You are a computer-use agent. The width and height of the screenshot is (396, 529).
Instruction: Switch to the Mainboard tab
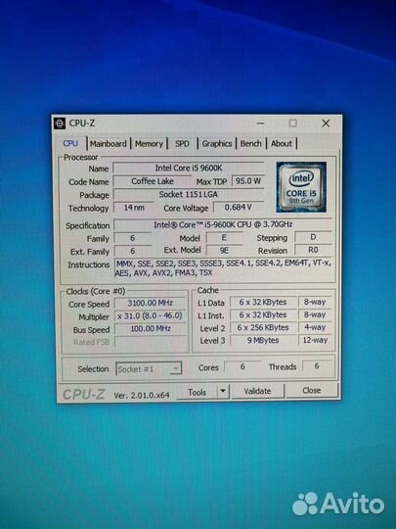tap(109, 144)
